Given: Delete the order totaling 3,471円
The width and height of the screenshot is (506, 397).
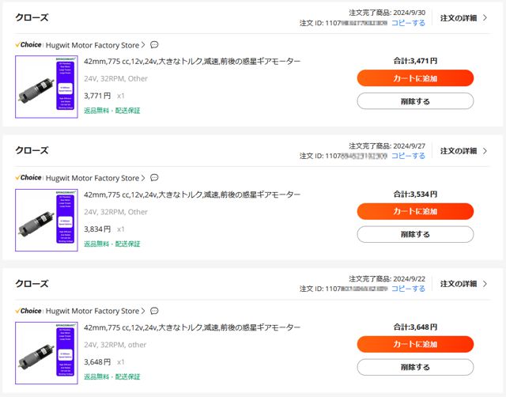Looking at the screenshot, I should click(x=415, y=101).
